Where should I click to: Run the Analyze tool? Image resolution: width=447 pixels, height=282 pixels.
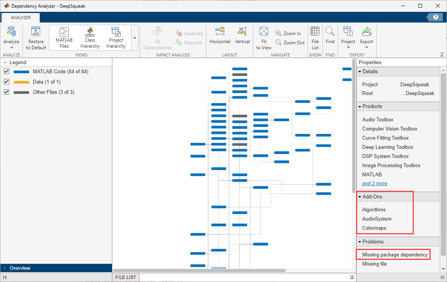point(11,37)
